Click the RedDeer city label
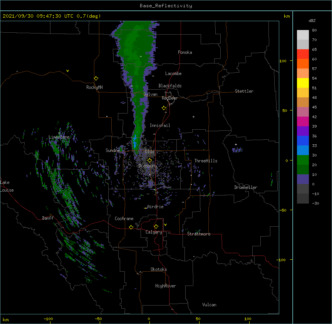 pos(169,98)
